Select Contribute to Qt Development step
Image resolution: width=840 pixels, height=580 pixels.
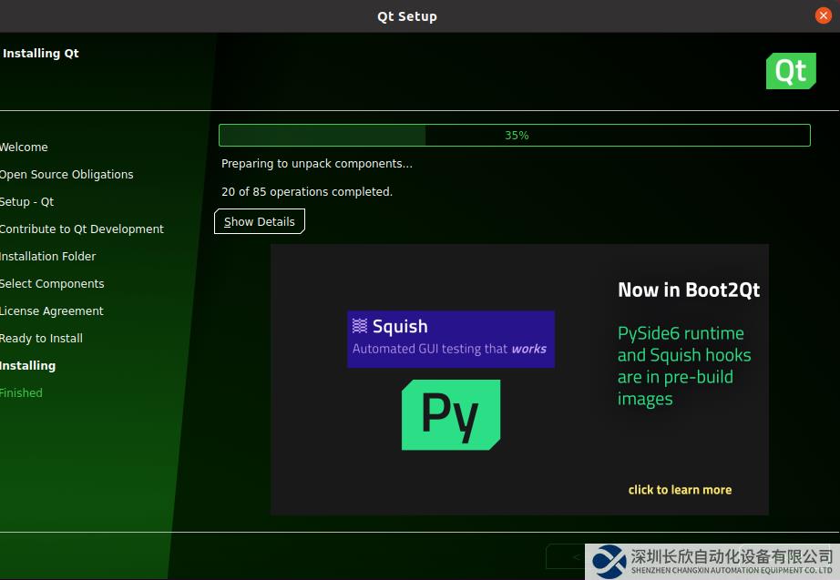coord(81,229)
